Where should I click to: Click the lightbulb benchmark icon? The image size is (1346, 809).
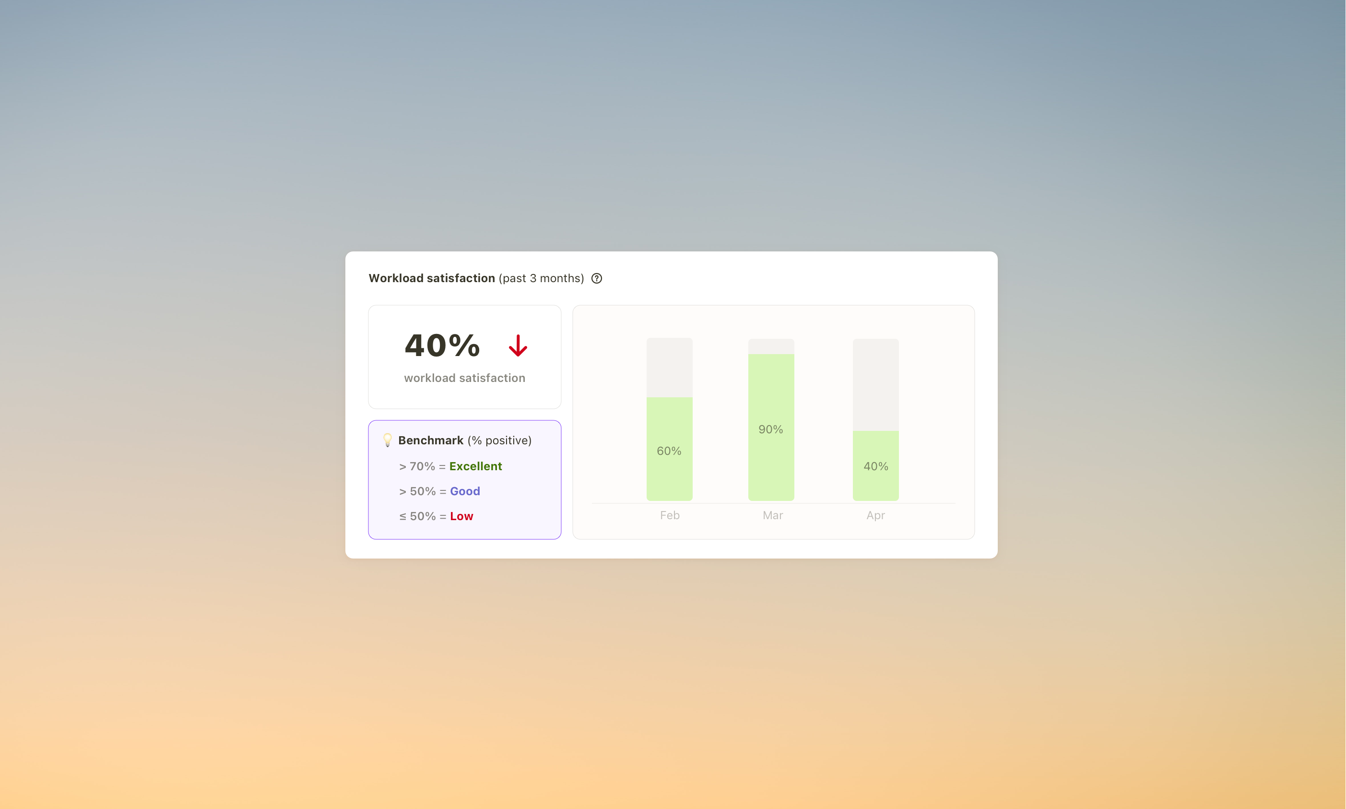point(387,440)
